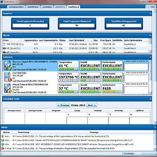
Task: Collapse the Status panel
Action: tap(150, 35)
